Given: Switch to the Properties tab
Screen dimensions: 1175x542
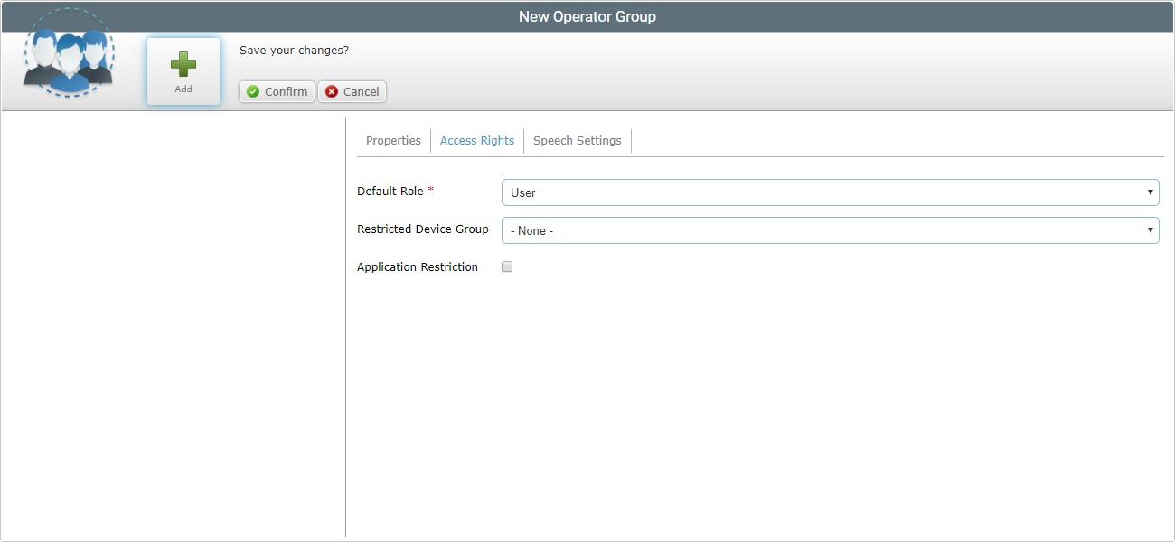Looking at the screenshot, I should click(x=393, y=140).
